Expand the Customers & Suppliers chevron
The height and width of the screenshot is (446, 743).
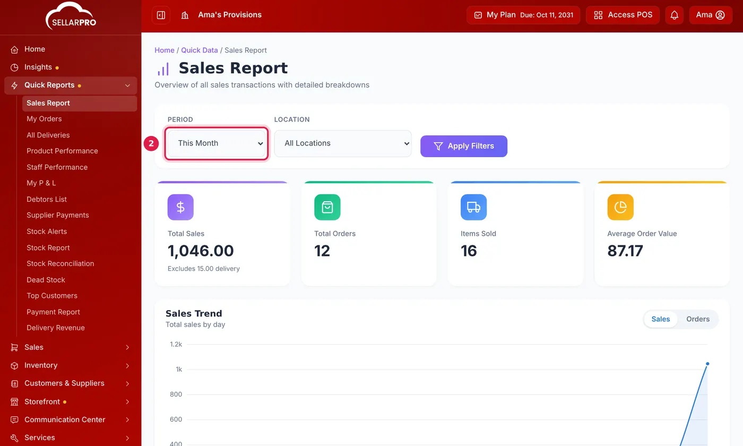127,383
